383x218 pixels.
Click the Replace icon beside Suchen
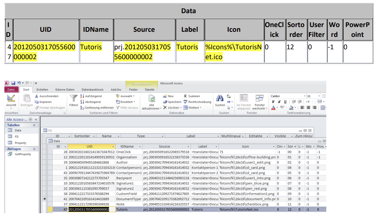point(229,96)
